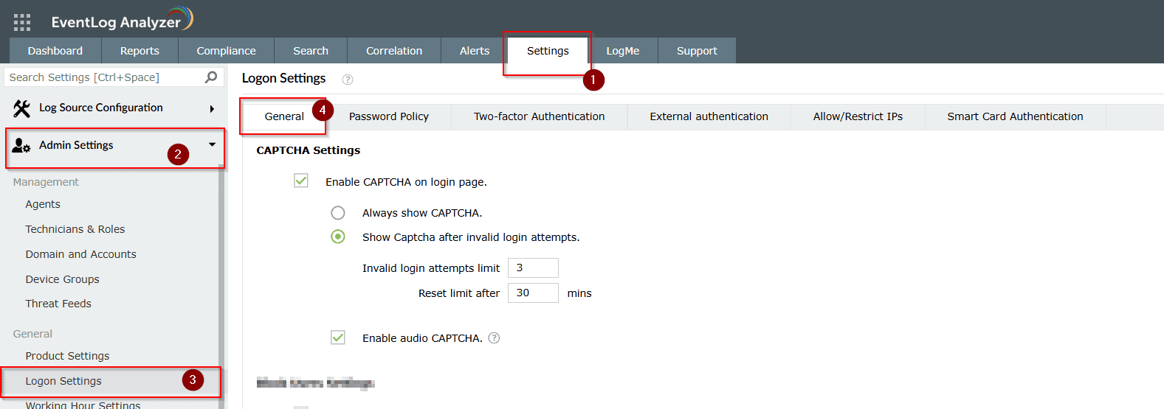Click the Invalid login attempts limit field

pos(532,268)
